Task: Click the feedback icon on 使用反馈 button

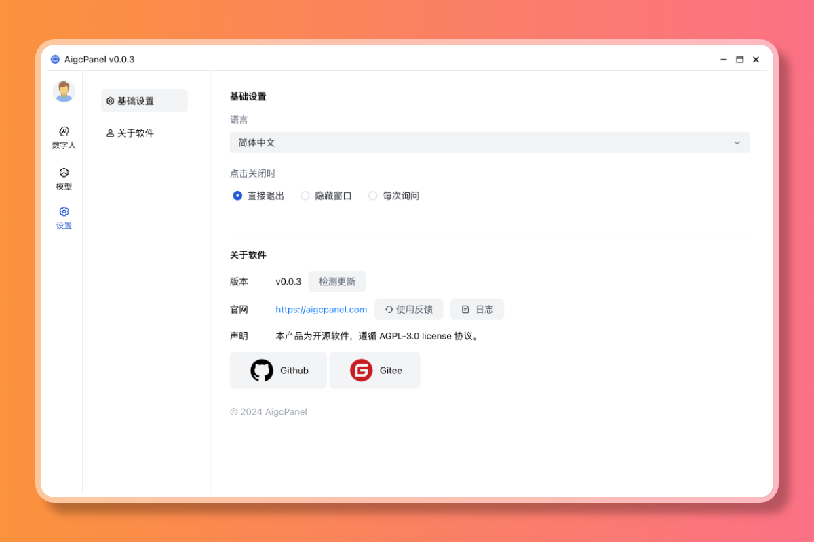Action: pos(388,309)
